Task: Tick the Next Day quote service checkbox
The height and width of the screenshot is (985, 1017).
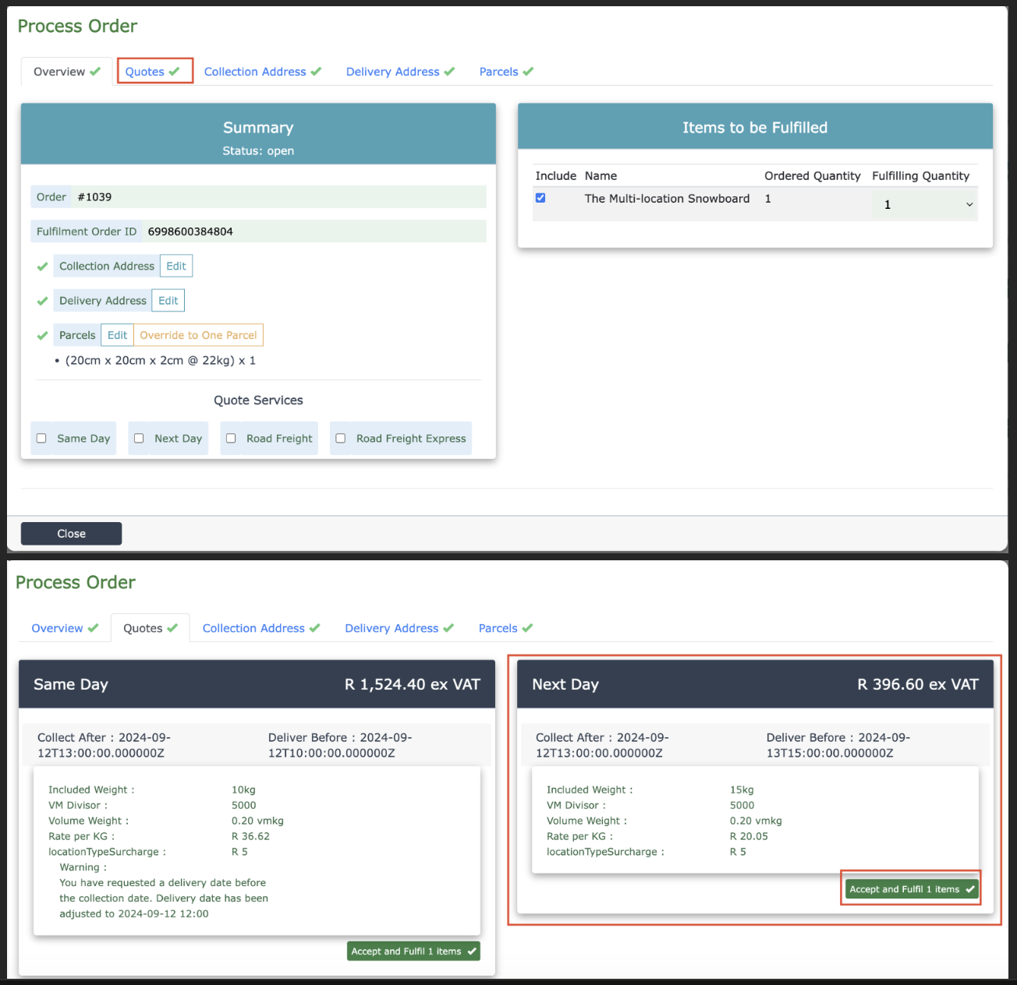Action: [139, 439]
